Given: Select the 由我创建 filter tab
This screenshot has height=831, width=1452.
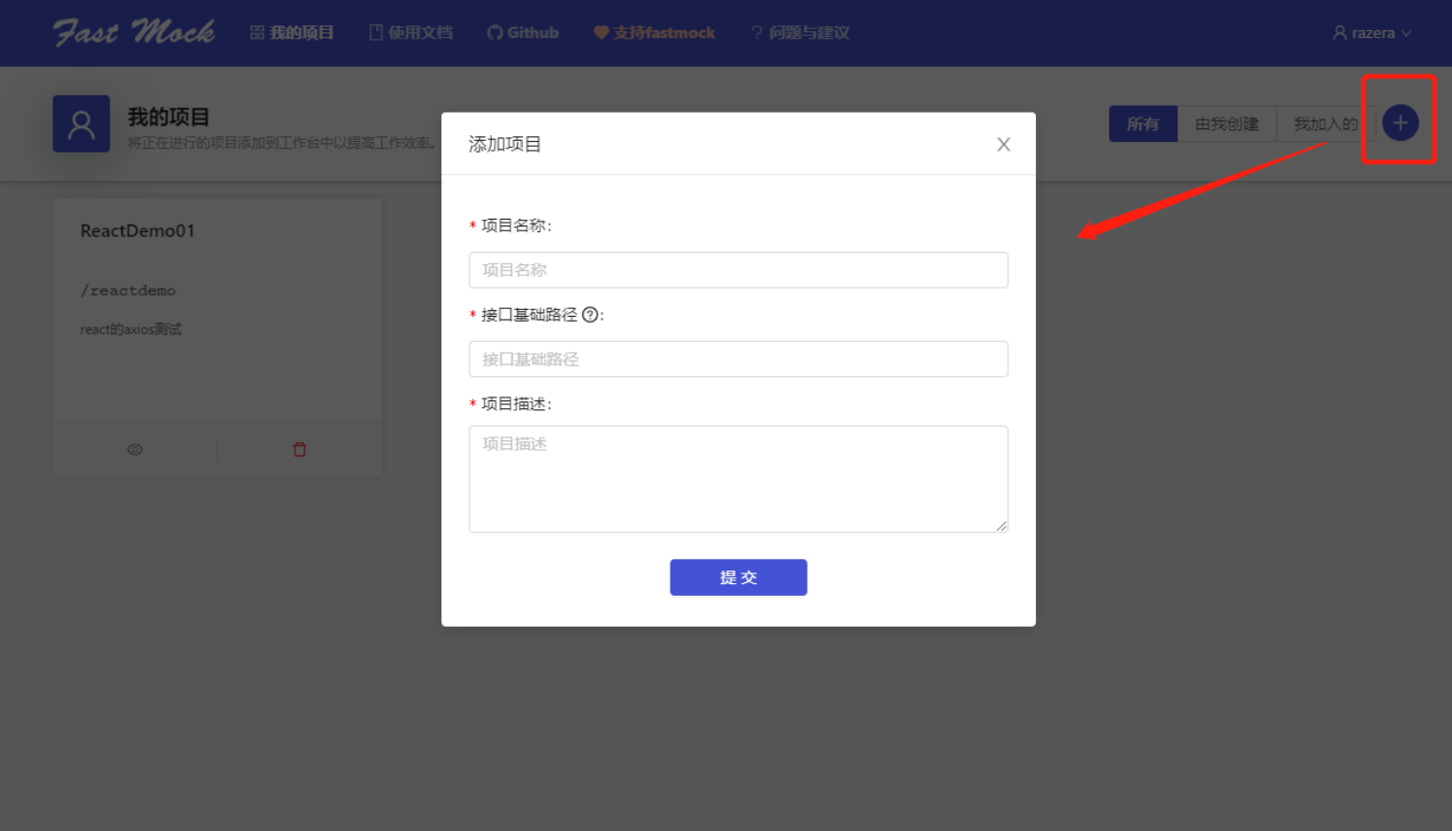Looking at the screenshot, I should point(1227,123).
